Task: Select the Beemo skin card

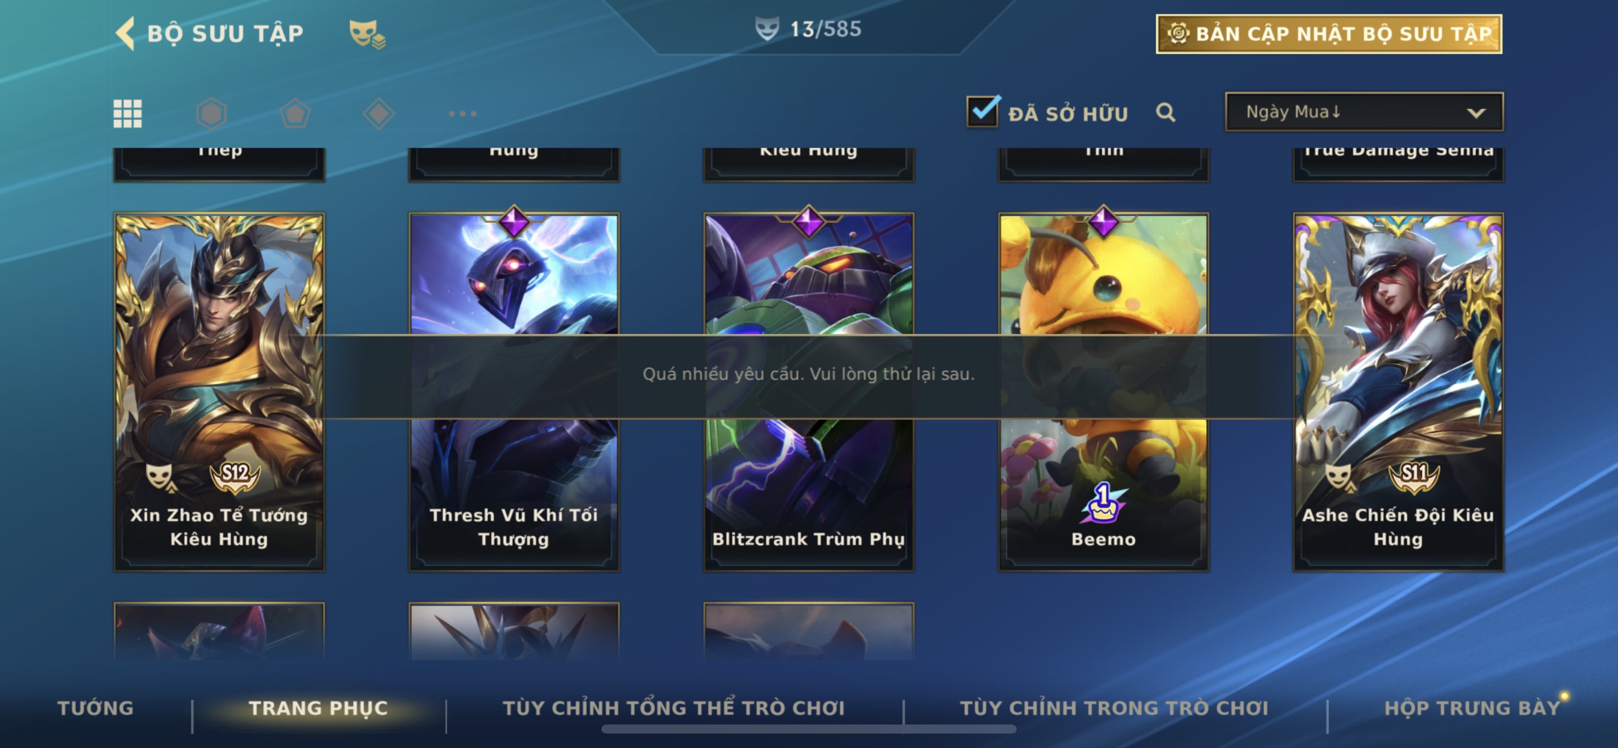Action: [x=1103, y=391]
